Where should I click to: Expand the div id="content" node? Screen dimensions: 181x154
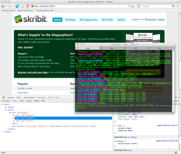[14, 118]
